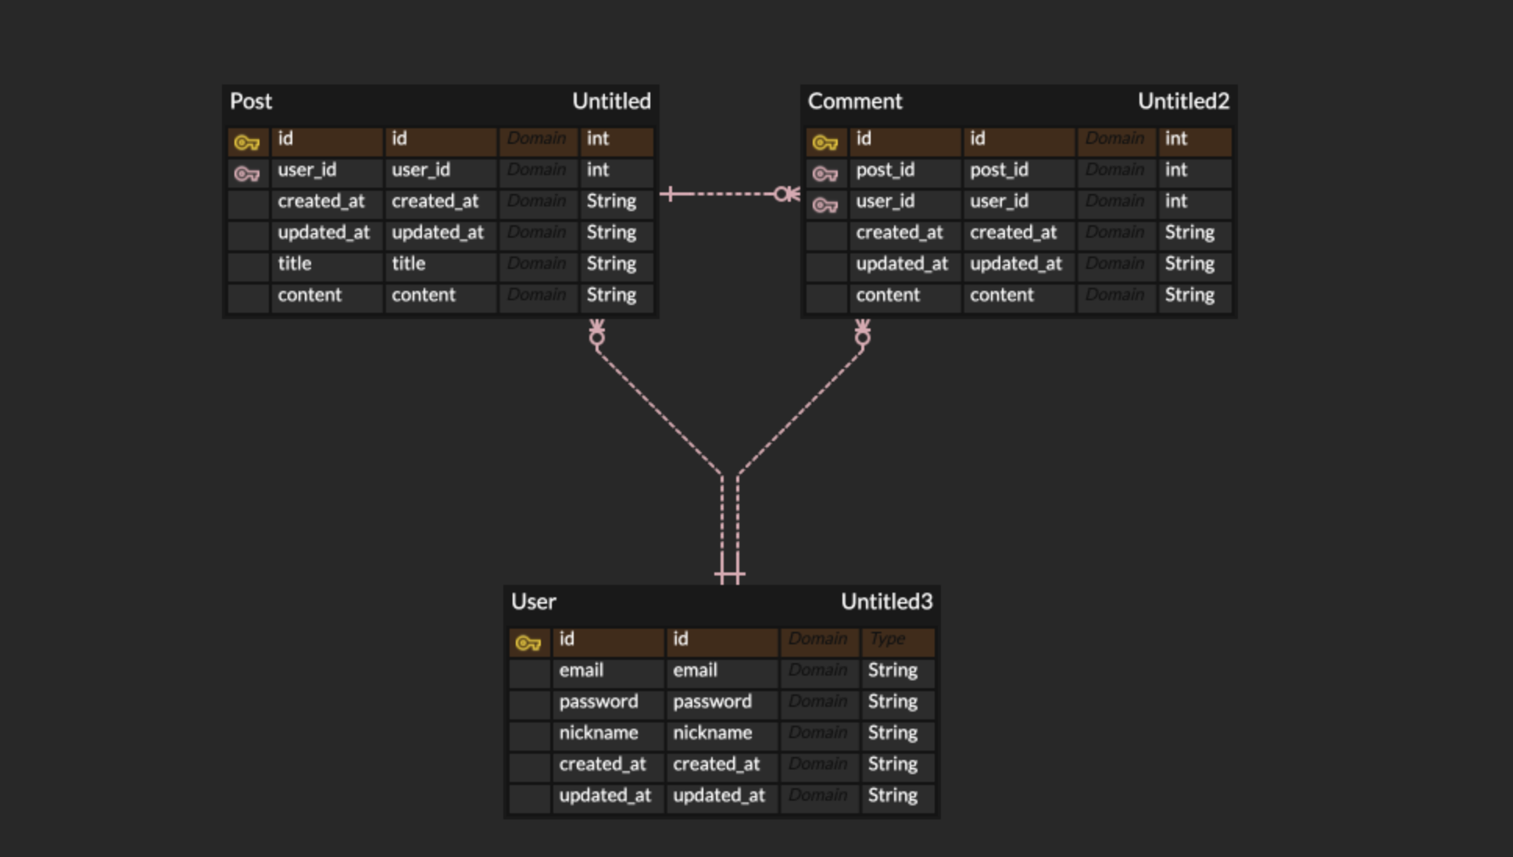Rename the User table header
This screenshot has width=1513, height=857.
(533, 601)
